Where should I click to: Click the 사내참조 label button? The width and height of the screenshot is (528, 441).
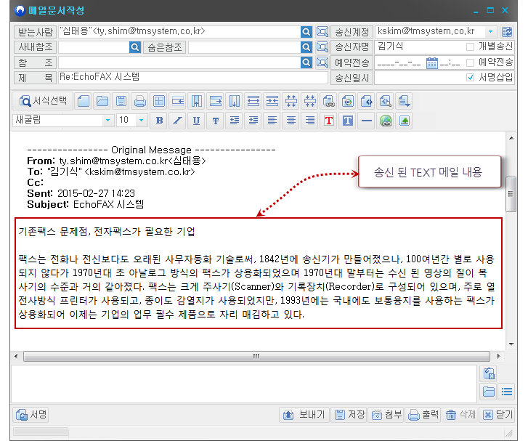(35, 47)
